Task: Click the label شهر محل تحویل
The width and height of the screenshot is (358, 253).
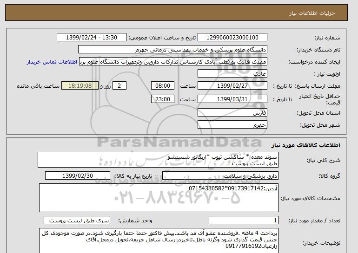Action: point(320,125)
